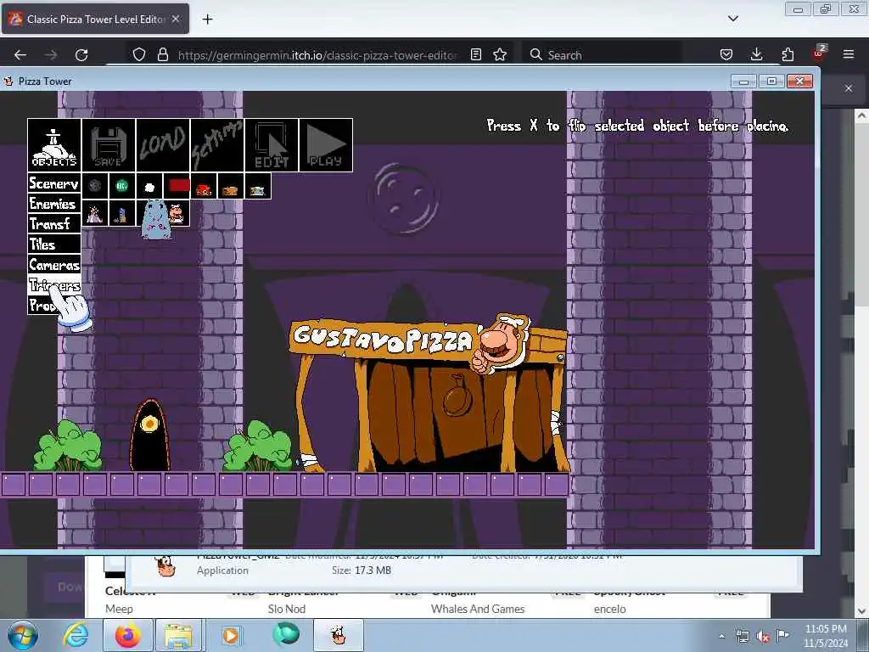Open the extensions puzzle icon

(788, 55)
